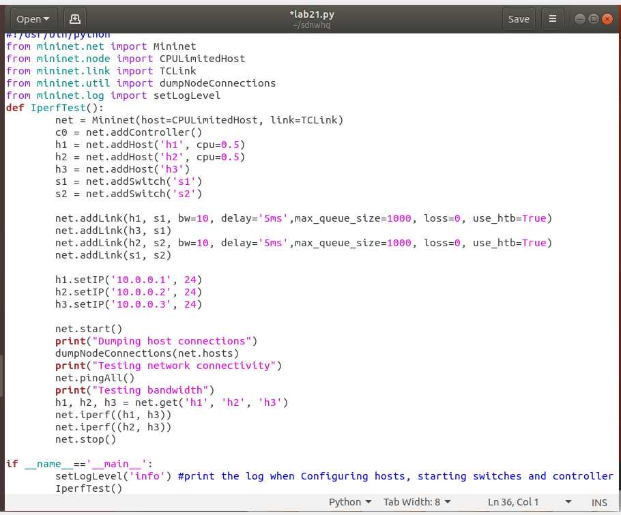Image resolution: width=621 pixels, height=515 pixels.
Task: Click the 'from mininet.log import setLogLevel' line
Action: tap(113, 95)
